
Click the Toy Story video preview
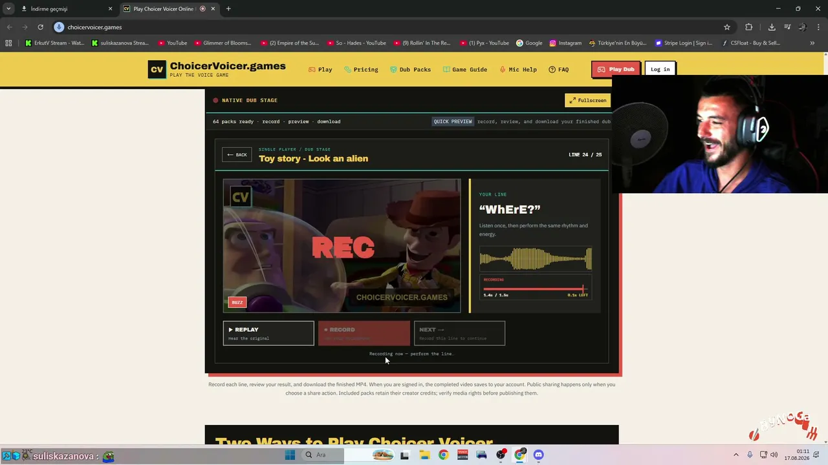[x=342, y=246]
